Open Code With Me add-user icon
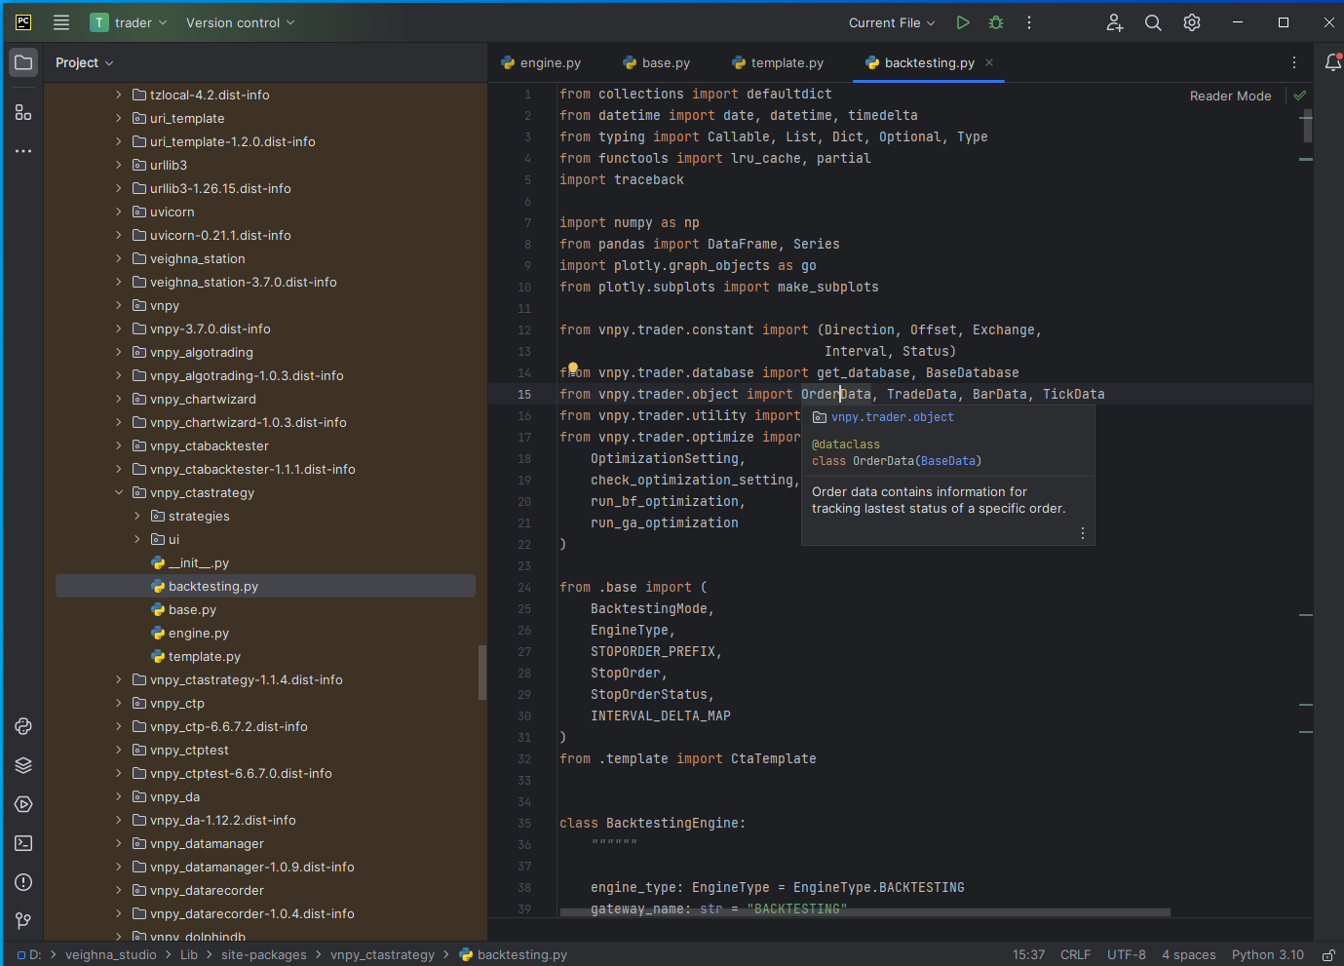The image size is (1344, 966). pyautogui.click(x=1115, y=22)
